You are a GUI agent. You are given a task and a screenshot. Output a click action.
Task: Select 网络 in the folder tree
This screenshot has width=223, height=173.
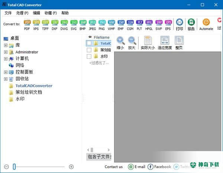click(20, 65)
